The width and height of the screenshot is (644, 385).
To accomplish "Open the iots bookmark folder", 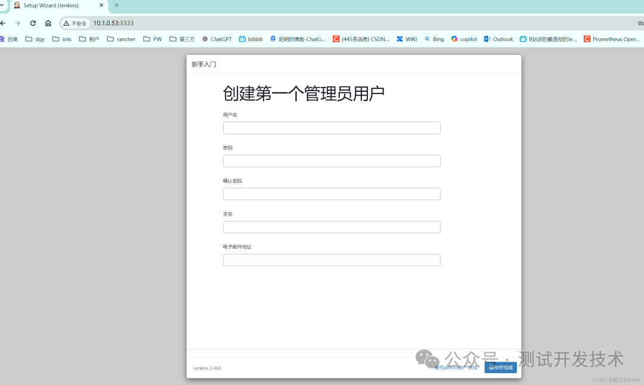I will point(62,39).
